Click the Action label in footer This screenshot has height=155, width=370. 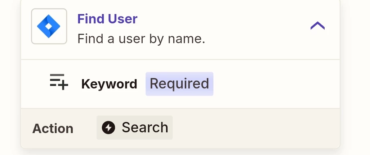click(53, 129)
